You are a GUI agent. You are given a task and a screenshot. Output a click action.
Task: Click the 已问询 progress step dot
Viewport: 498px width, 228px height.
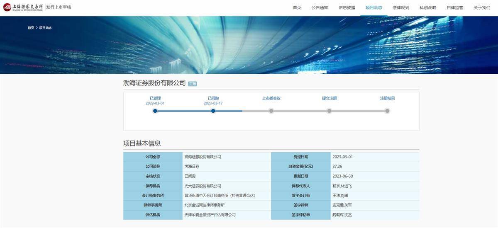point(213,111)
